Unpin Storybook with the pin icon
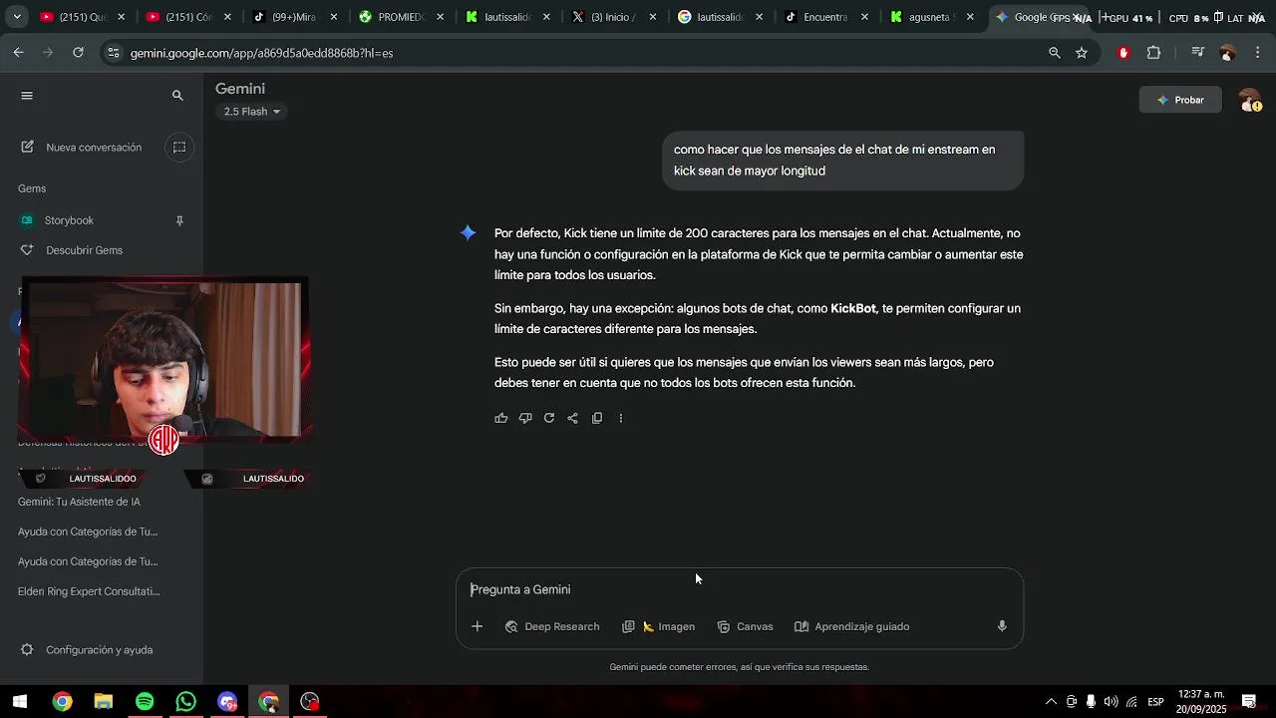The height and width of the screenshot is (718, 1276). coord(179,220)
